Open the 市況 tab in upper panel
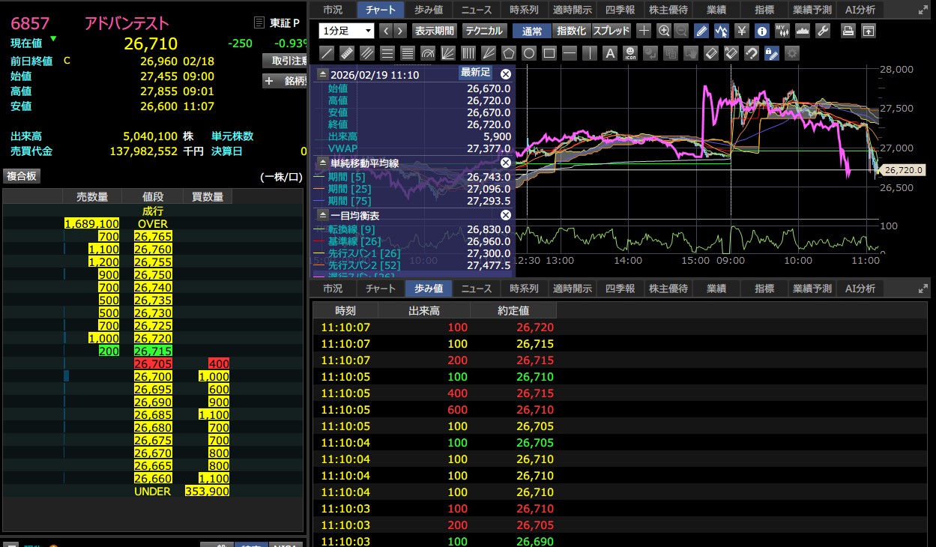The image size is (936, 547). pyautogui.click(x=333, y=10)
